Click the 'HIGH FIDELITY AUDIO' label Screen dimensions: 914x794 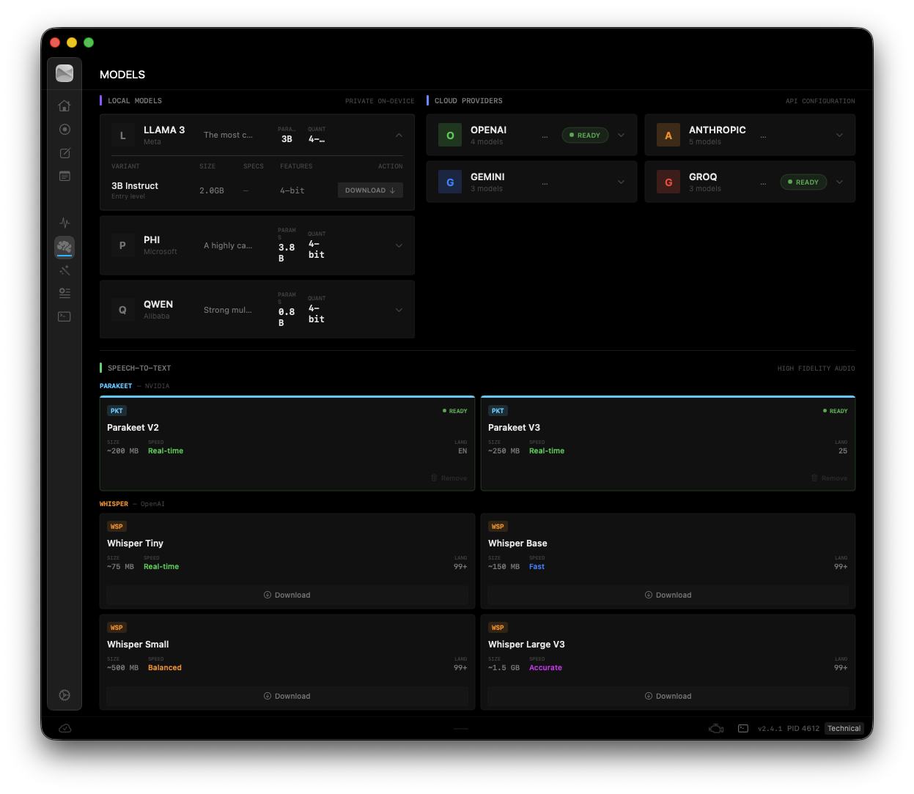816,368
